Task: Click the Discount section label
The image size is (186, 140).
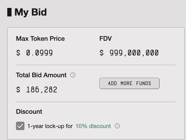Action: click(29, 111)
